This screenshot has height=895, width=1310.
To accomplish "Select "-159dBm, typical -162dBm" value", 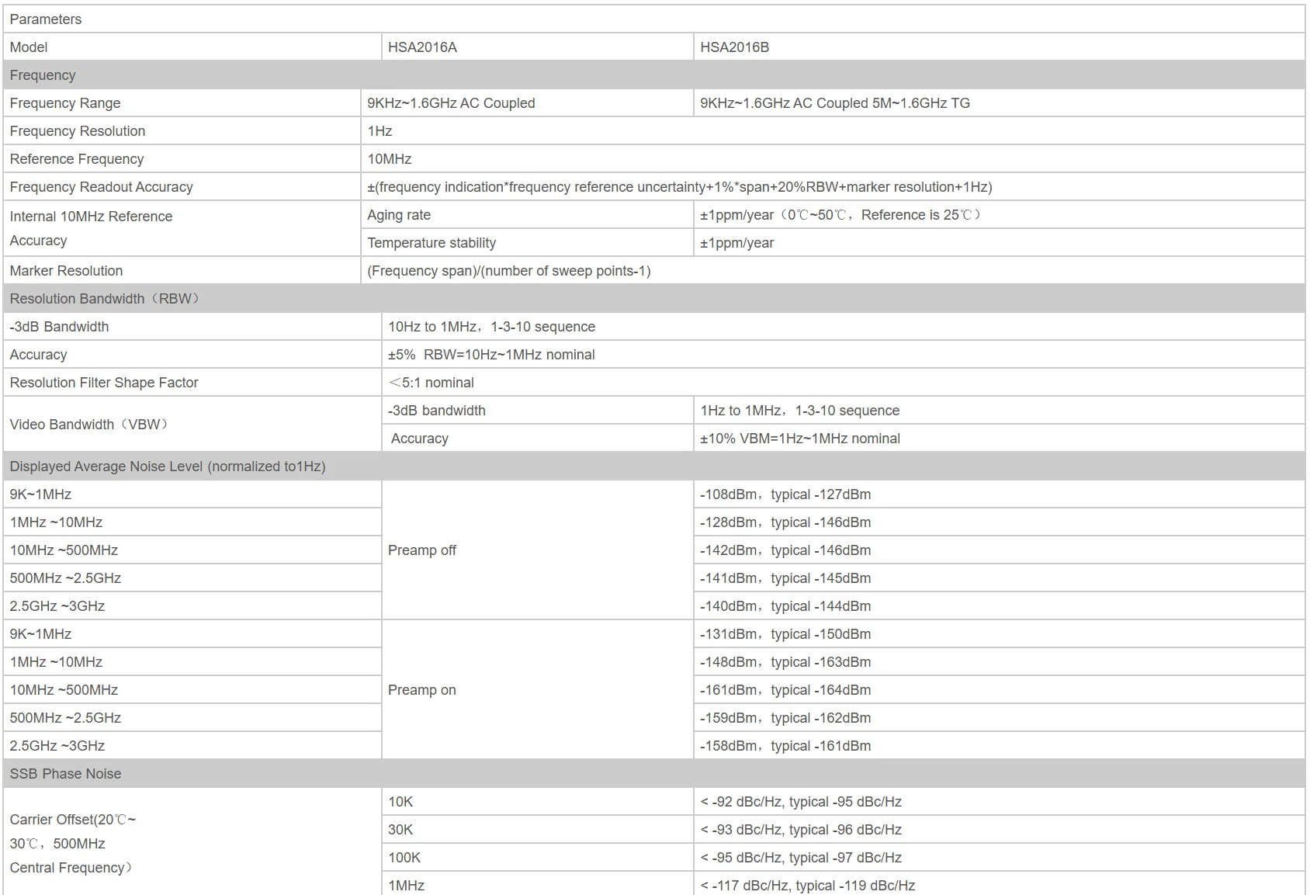I will (785, 718).
